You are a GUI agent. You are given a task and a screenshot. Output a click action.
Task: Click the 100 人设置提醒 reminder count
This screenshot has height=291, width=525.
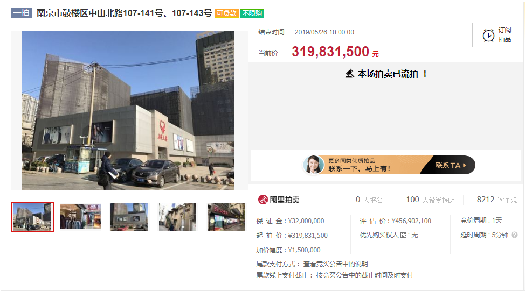coord(430,200)
